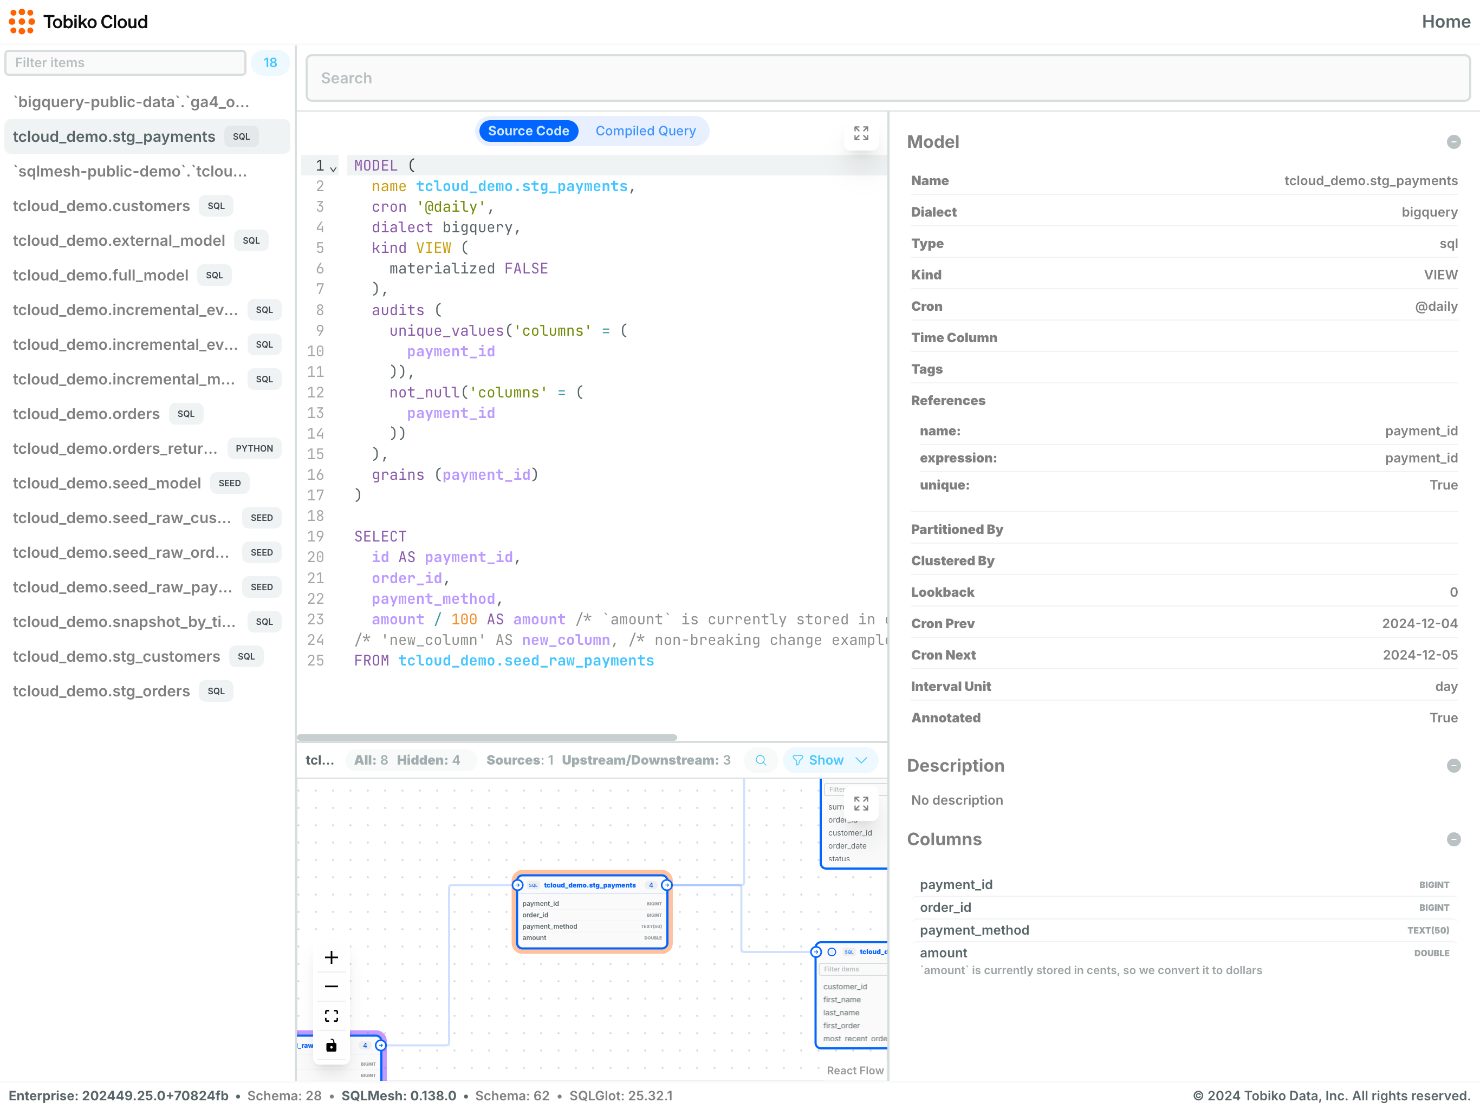The image size is (1480, 1109).
Task: Zoom out of the lineage graph
Action: tap(331, 987)
